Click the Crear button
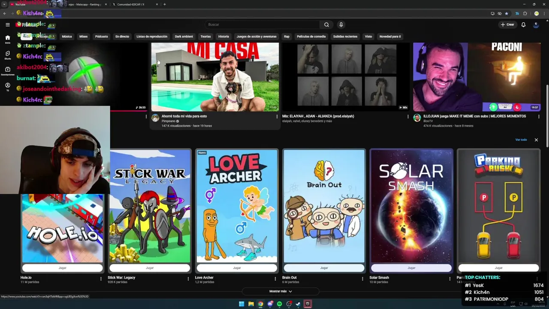549x309 pixels. pyautogui.click(x=507, y=24)
